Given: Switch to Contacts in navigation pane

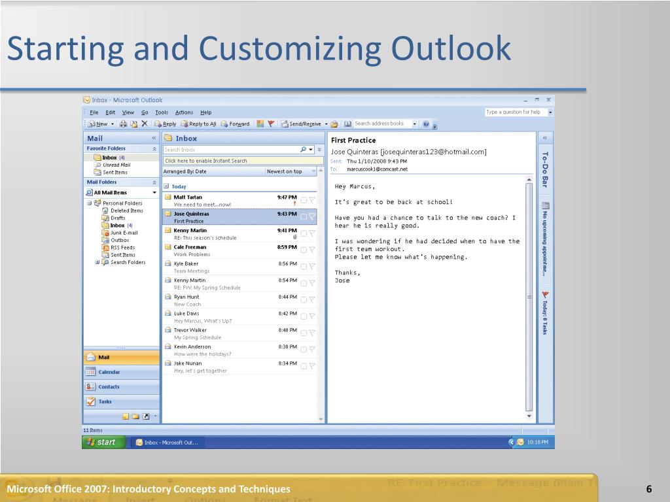Looking at the screenshot, I should [121, 387].
